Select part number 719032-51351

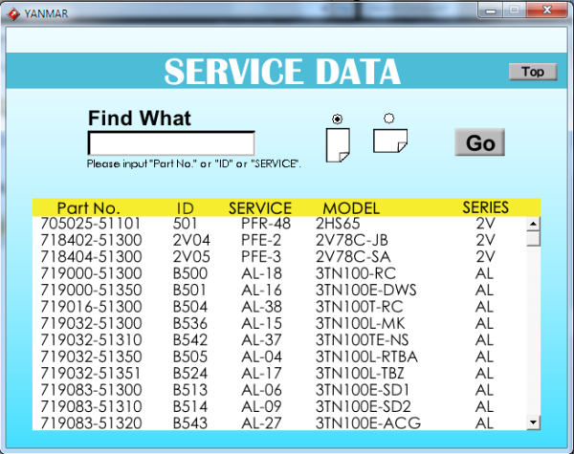[x=91, y=374]
